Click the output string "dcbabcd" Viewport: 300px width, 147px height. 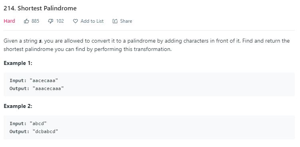[x=45, y=131]
